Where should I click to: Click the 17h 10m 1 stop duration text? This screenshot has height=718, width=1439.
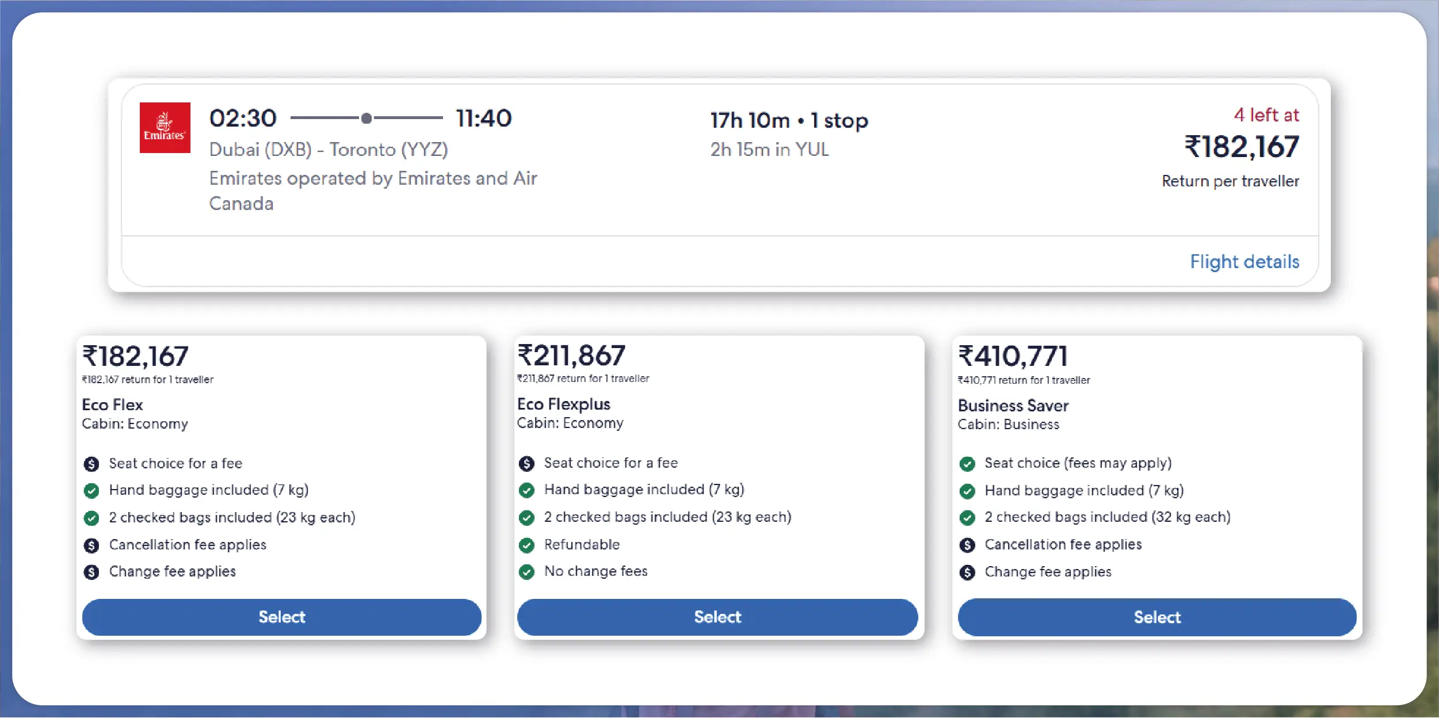789,121
